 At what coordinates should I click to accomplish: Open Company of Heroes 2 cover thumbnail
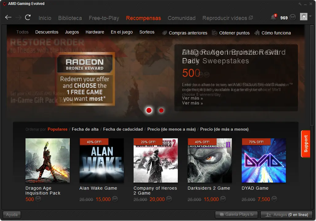156,160
